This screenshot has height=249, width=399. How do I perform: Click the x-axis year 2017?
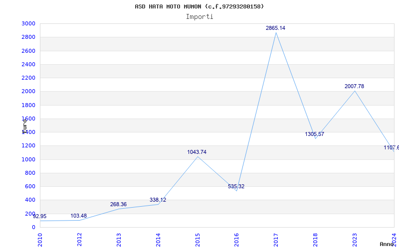(x=276, y=240)
